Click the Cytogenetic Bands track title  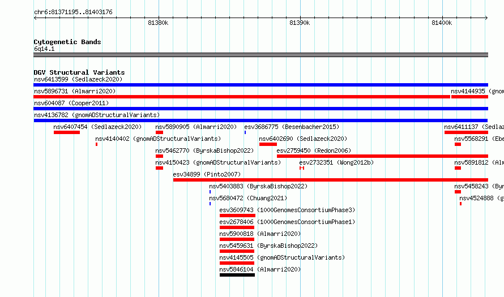coord(67,42)
